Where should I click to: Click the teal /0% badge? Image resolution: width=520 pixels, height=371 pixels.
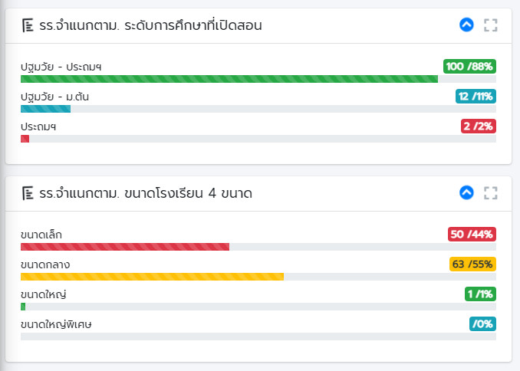pos(482,323)
